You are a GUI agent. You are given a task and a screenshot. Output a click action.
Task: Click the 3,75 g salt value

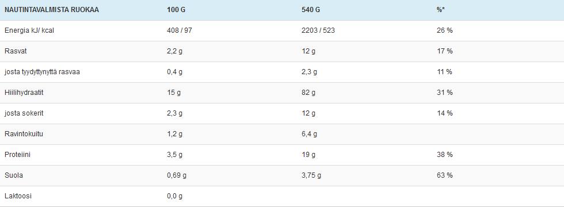pyautogui.click(x=311, y=175)
